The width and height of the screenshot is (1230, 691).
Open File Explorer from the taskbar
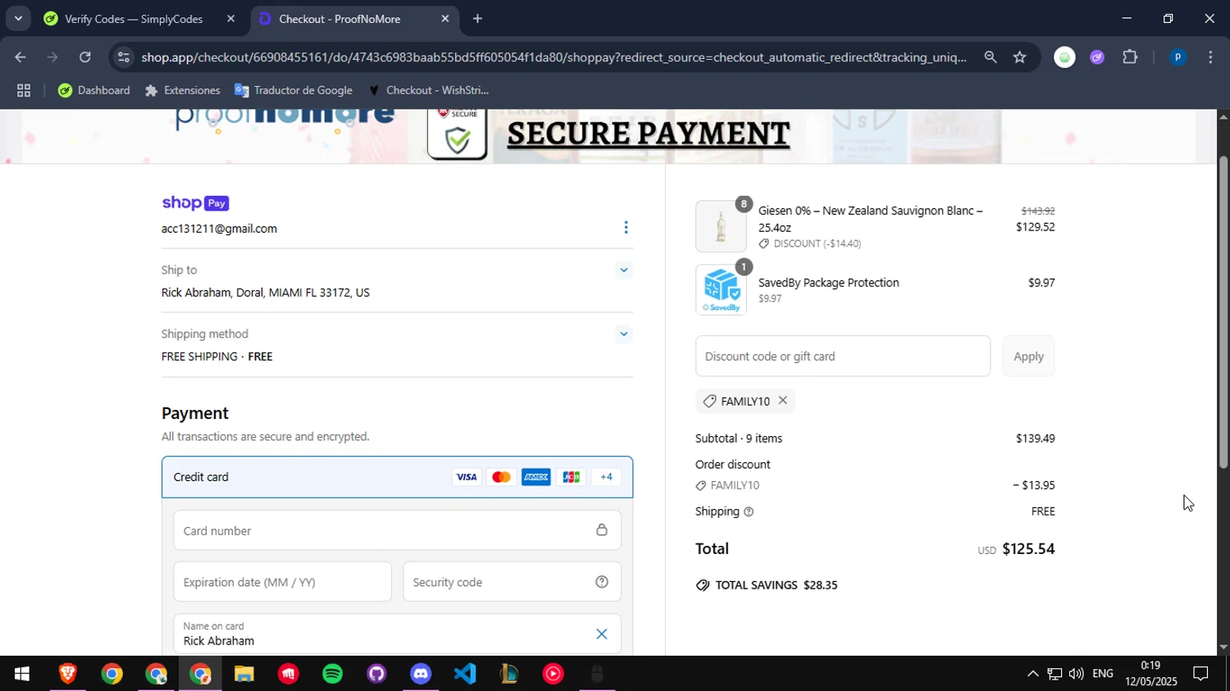[x=244, y=674]
